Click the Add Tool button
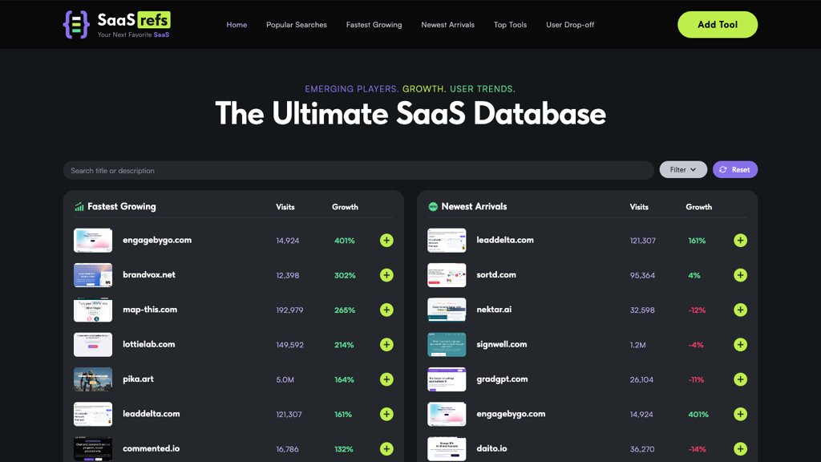 coord(717,25)
